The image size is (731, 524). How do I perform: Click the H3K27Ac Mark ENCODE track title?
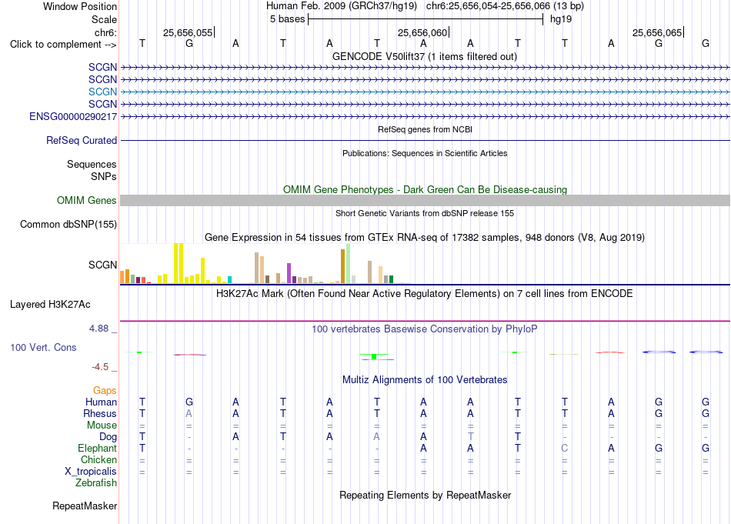pos(425,294)
